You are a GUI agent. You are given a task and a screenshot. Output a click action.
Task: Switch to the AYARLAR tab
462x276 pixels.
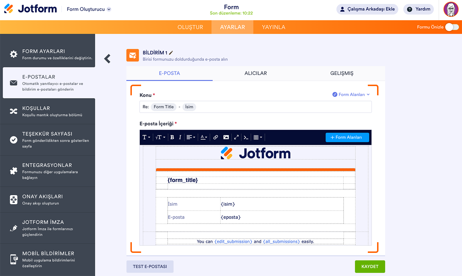[232, 27]
